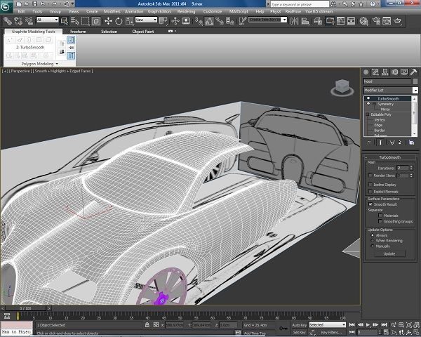Click the hood object color swatch

415,81
